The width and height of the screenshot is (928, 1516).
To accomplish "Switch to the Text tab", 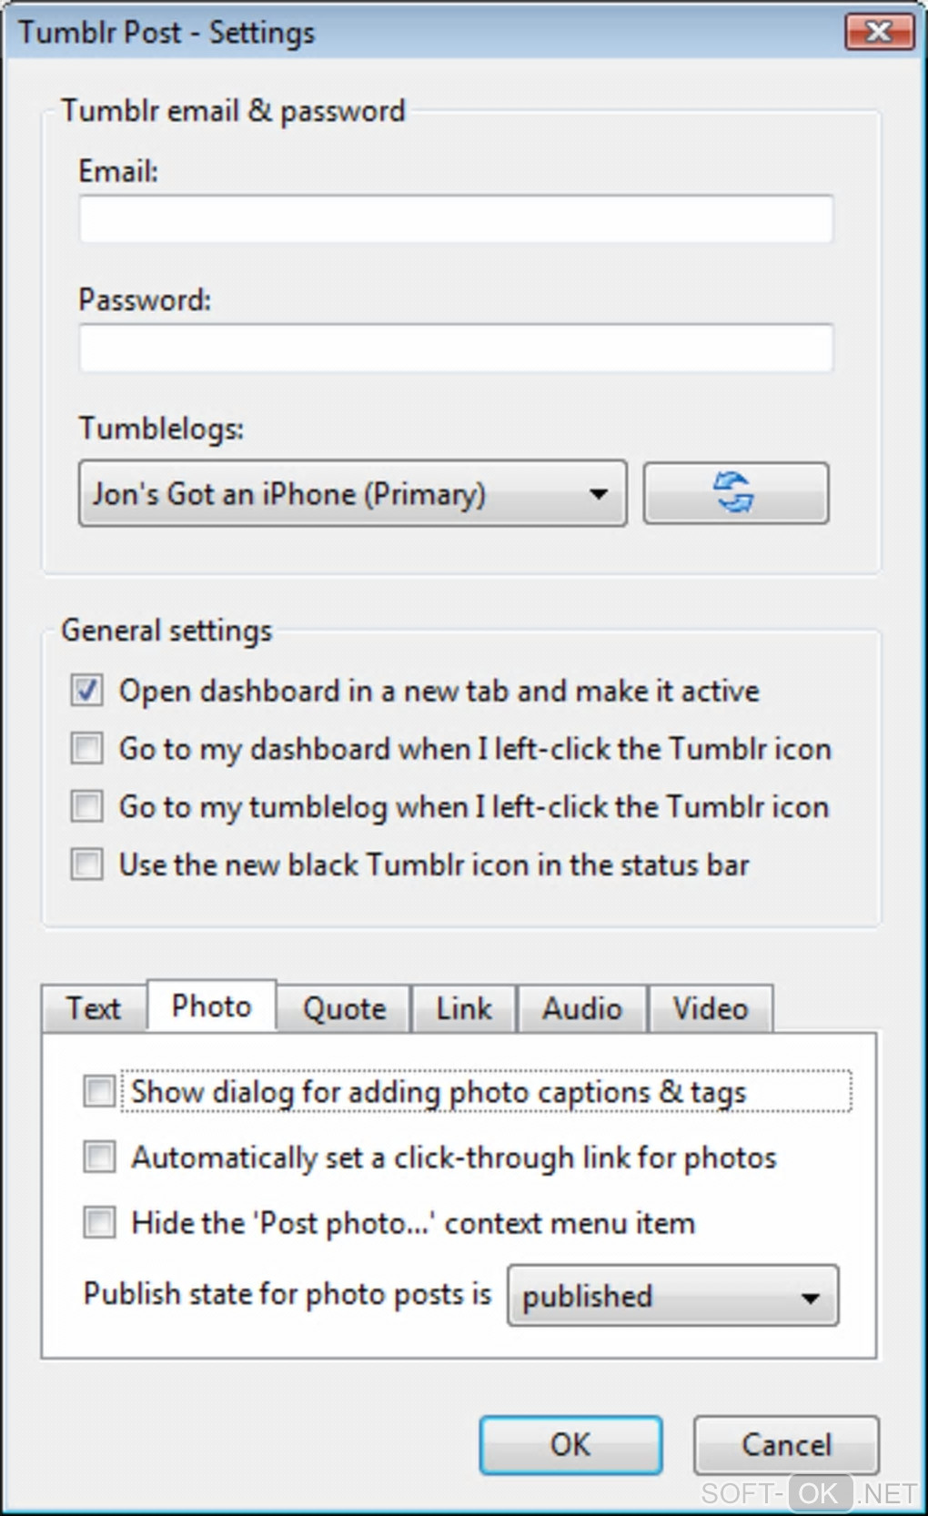I will point(93,1008).
